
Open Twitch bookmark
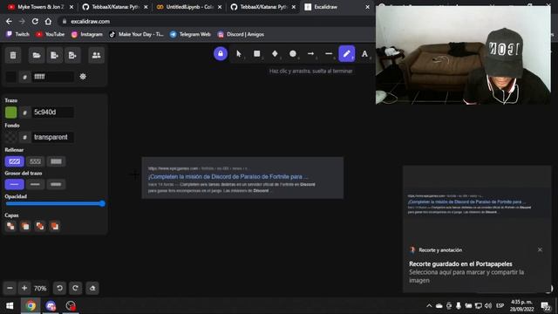click(x=17, y=34)
